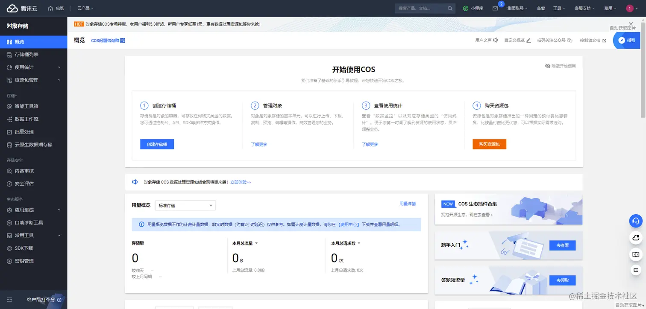
Task: Open the 本月总流量 dropdown arrow
Action: [256, 243]
